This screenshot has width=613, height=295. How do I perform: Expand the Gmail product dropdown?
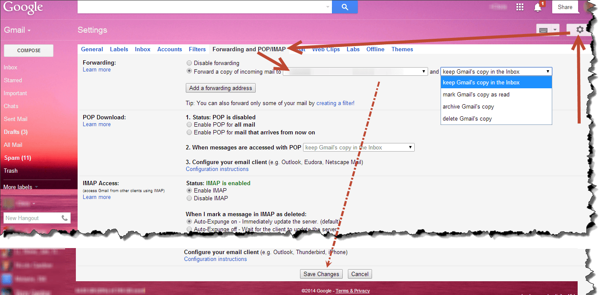17,30
